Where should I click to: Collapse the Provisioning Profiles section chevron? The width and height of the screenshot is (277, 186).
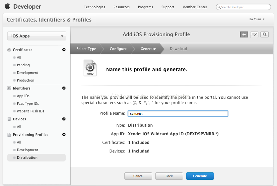(x=64, y=135)
